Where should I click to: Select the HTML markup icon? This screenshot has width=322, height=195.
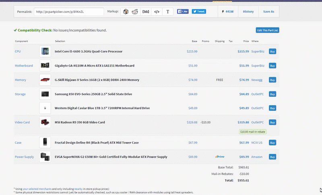point(157,12)
